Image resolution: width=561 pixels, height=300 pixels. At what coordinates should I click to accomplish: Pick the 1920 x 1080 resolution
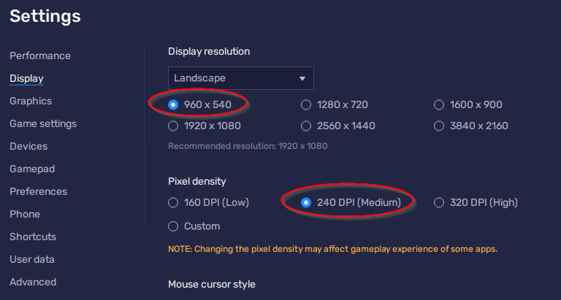click(173, 126)
